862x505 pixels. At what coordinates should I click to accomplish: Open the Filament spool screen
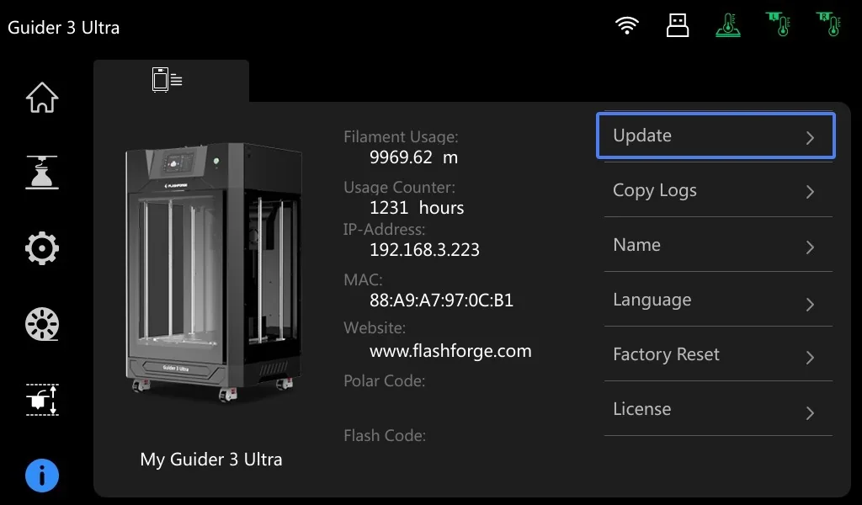click(x=41, y=324)
